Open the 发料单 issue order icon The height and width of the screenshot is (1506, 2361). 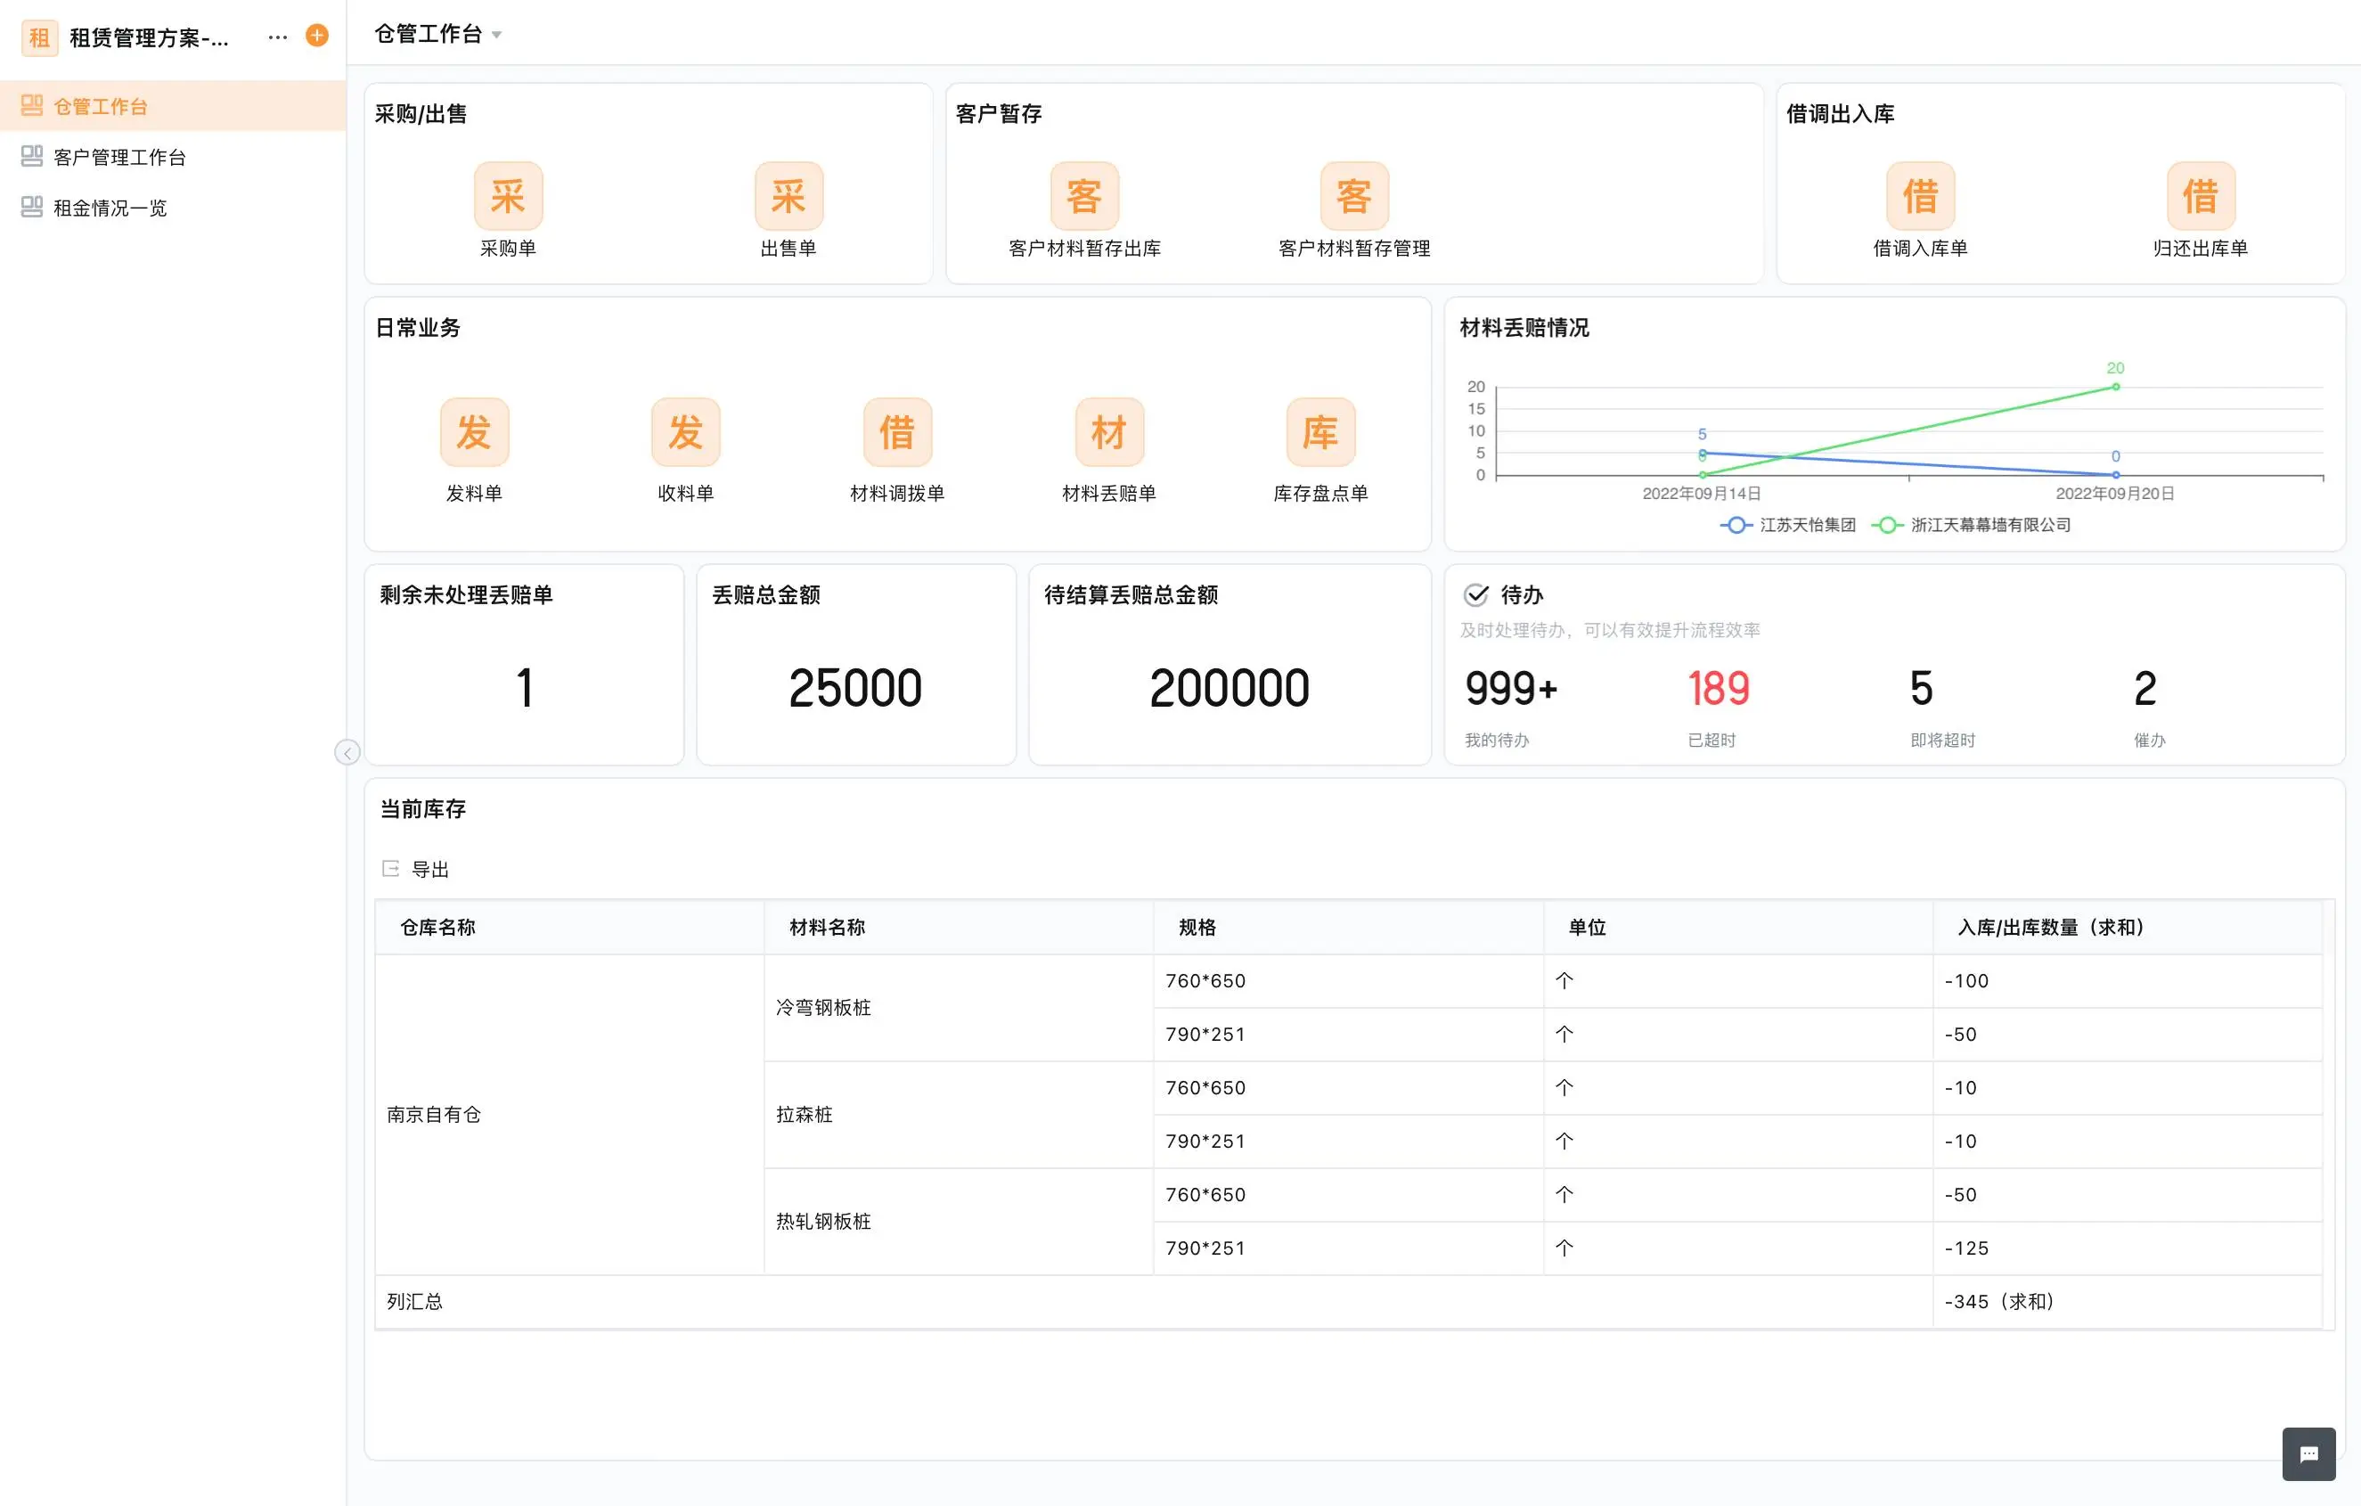point(475,432)
